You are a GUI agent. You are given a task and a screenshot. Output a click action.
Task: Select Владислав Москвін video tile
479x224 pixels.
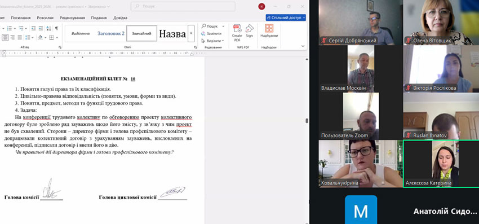[x=361, y=69]
